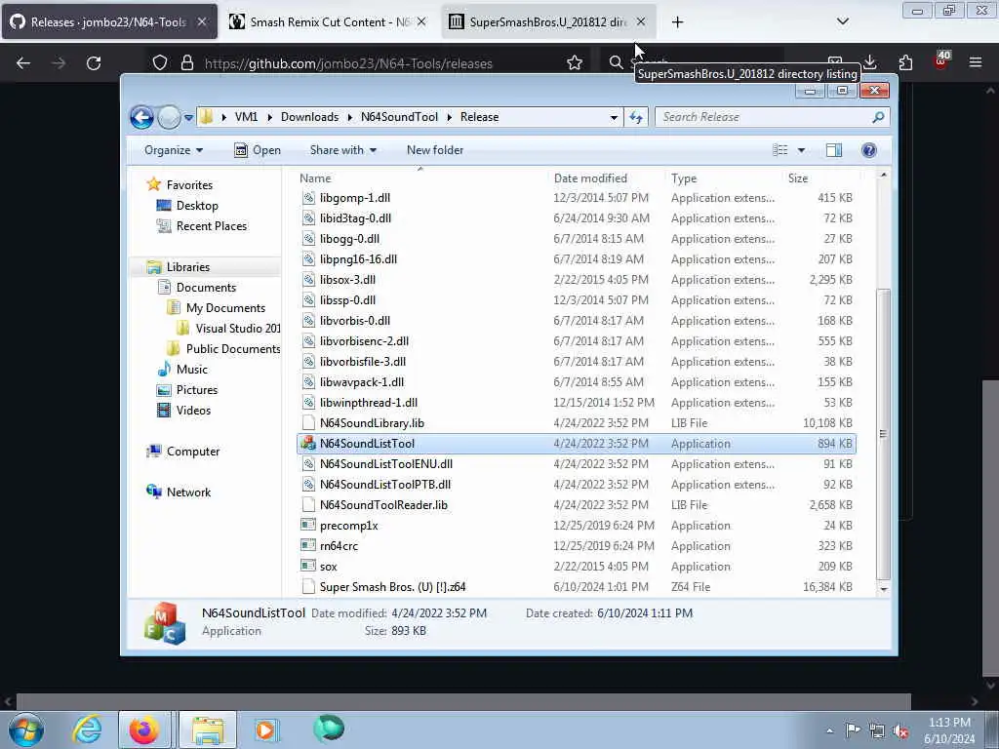Click the change view icon

click(780, 150)
